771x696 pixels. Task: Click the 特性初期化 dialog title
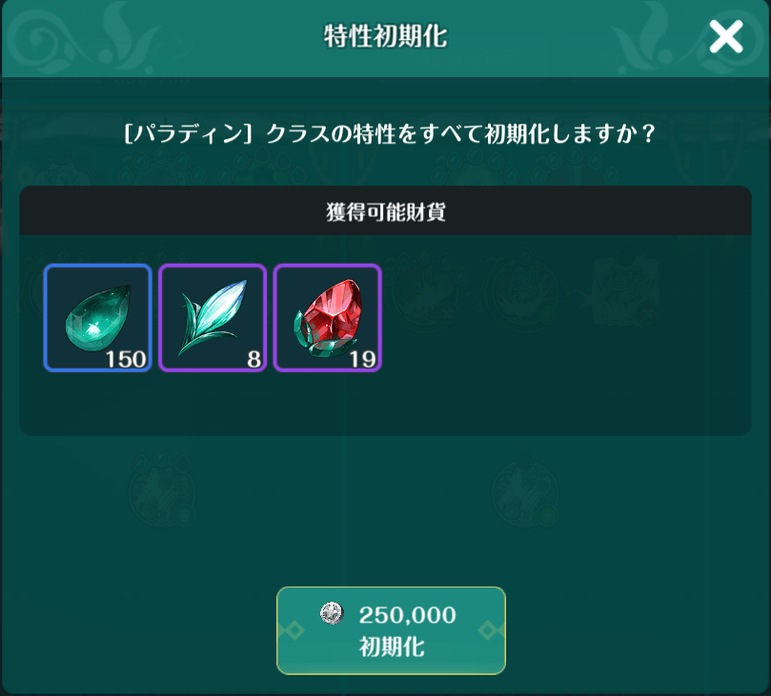tap(385, 36)
